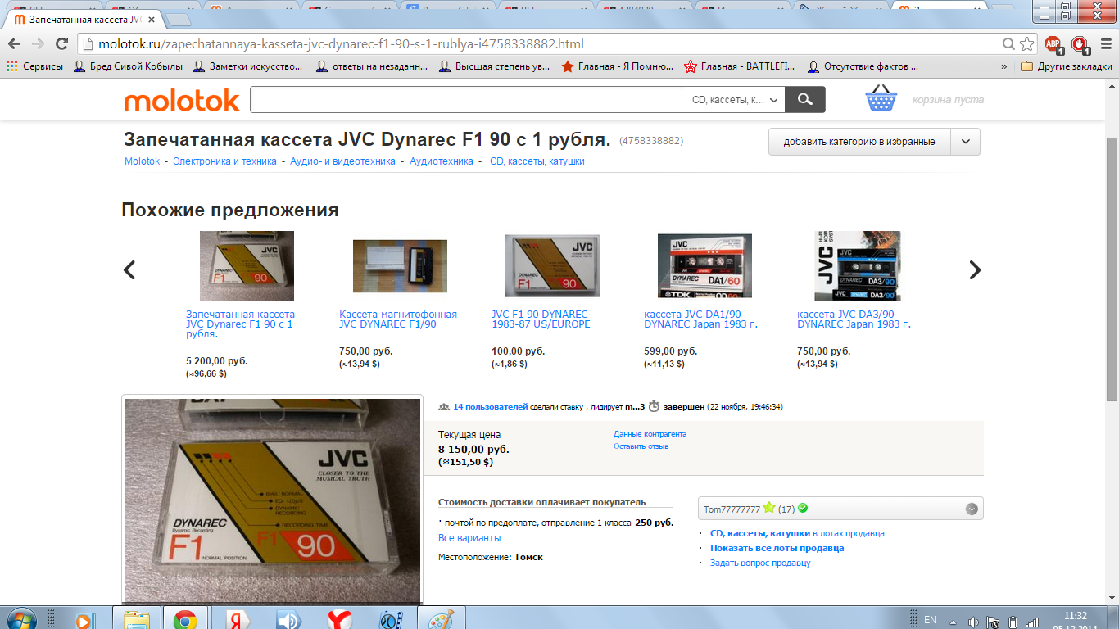Click inside the molotok search input field

point(469,100)
